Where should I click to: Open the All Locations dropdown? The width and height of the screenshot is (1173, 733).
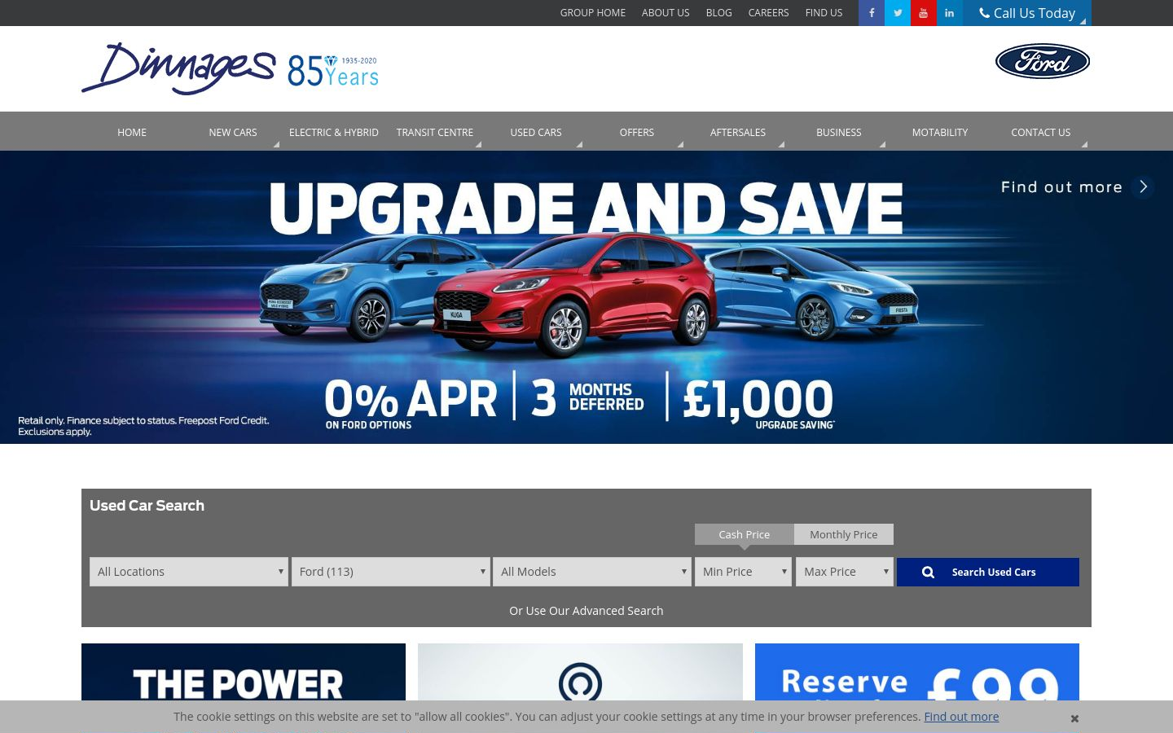coord(189,572)
